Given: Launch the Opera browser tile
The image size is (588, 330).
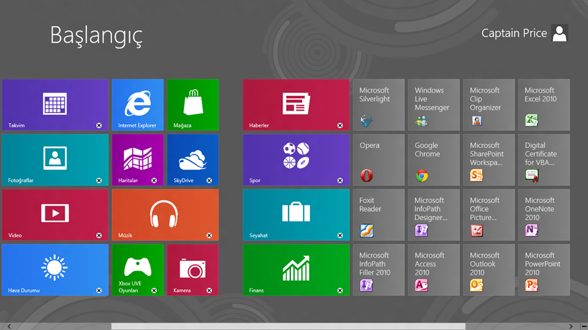Looking at the screenshot, I should [x=379, y=160].
